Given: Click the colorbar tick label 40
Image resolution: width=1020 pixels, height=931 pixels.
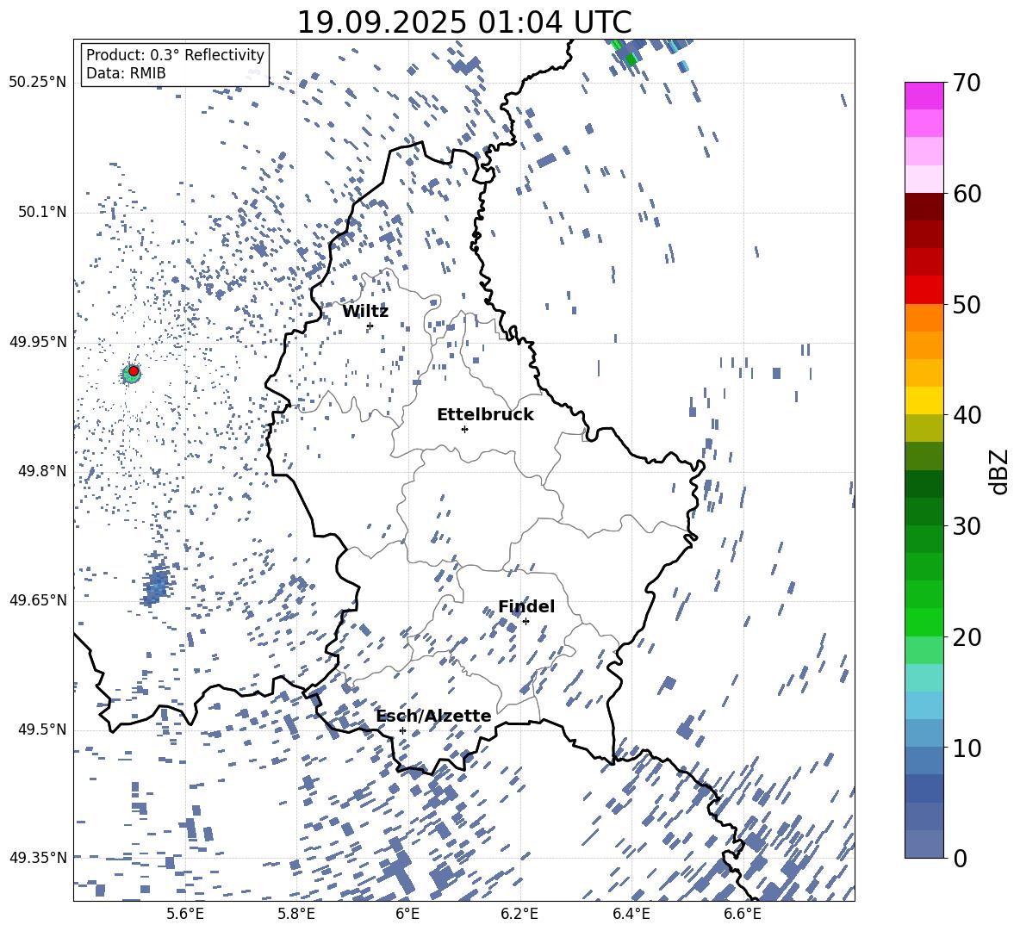Looking at the screenshot, I should tap(967, 415).
